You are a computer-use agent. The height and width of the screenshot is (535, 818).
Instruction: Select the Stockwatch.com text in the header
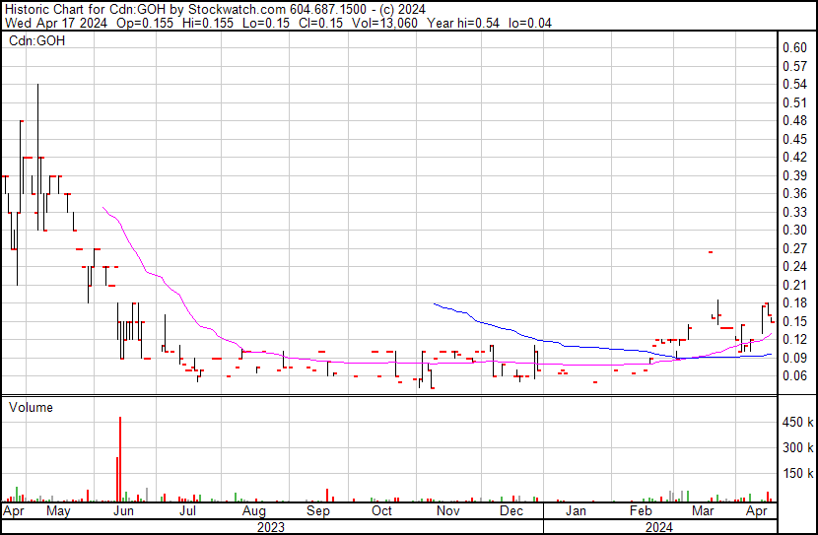233,9
